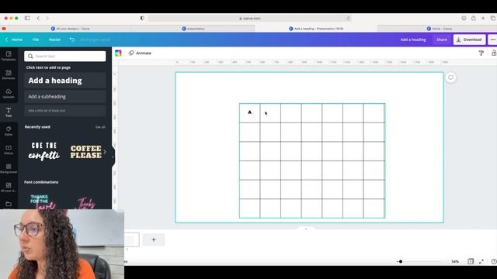Go back to Home
The height and width of the screenshot is (279, 497).
14,40
